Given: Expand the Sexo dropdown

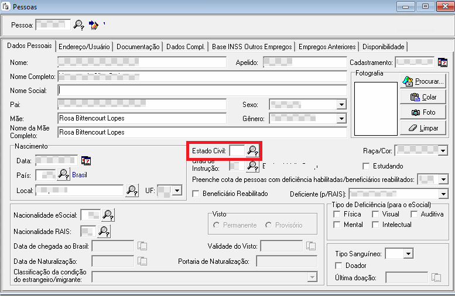Looking at the screenshot, I should [341, 105].
